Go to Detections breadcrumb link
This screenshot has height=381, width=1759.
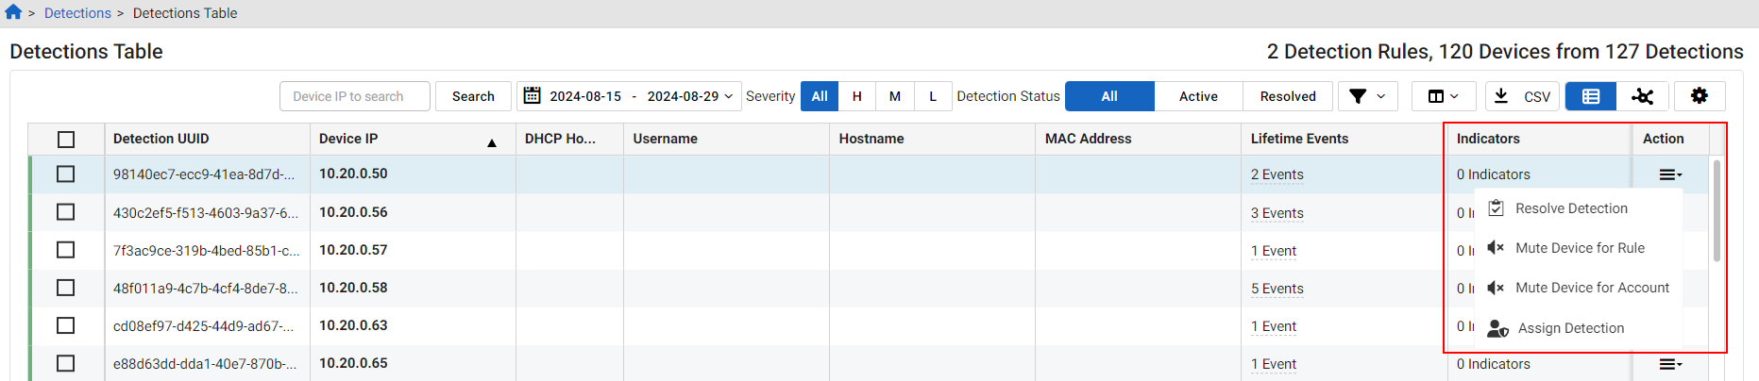click(77, 13)
